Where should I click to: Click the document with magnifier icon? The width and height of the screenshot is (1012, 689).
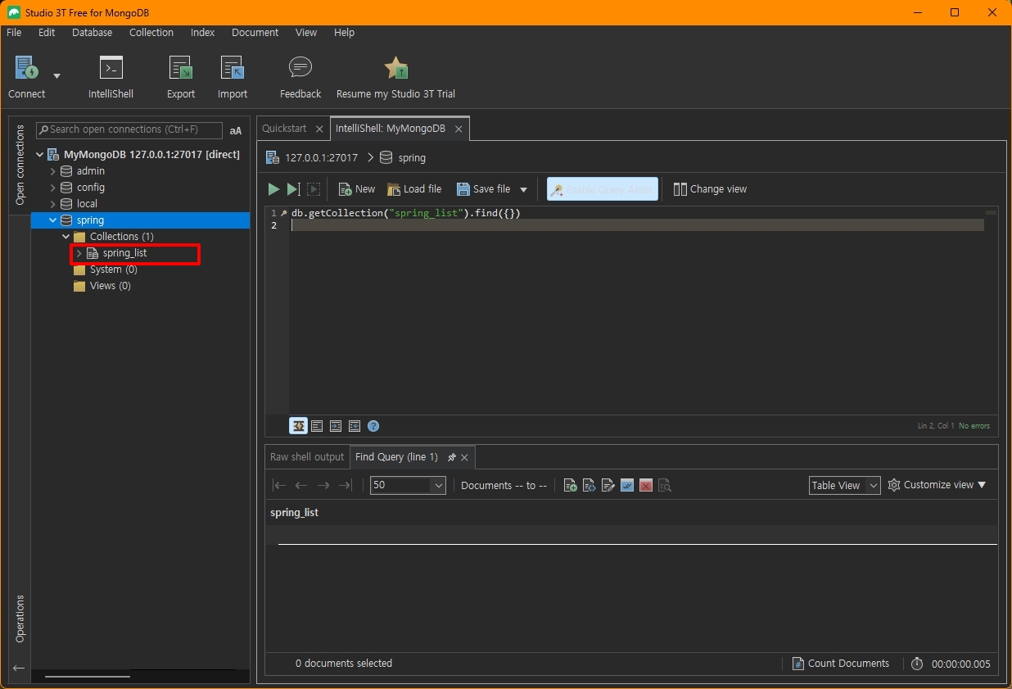[x=665, y=485]
